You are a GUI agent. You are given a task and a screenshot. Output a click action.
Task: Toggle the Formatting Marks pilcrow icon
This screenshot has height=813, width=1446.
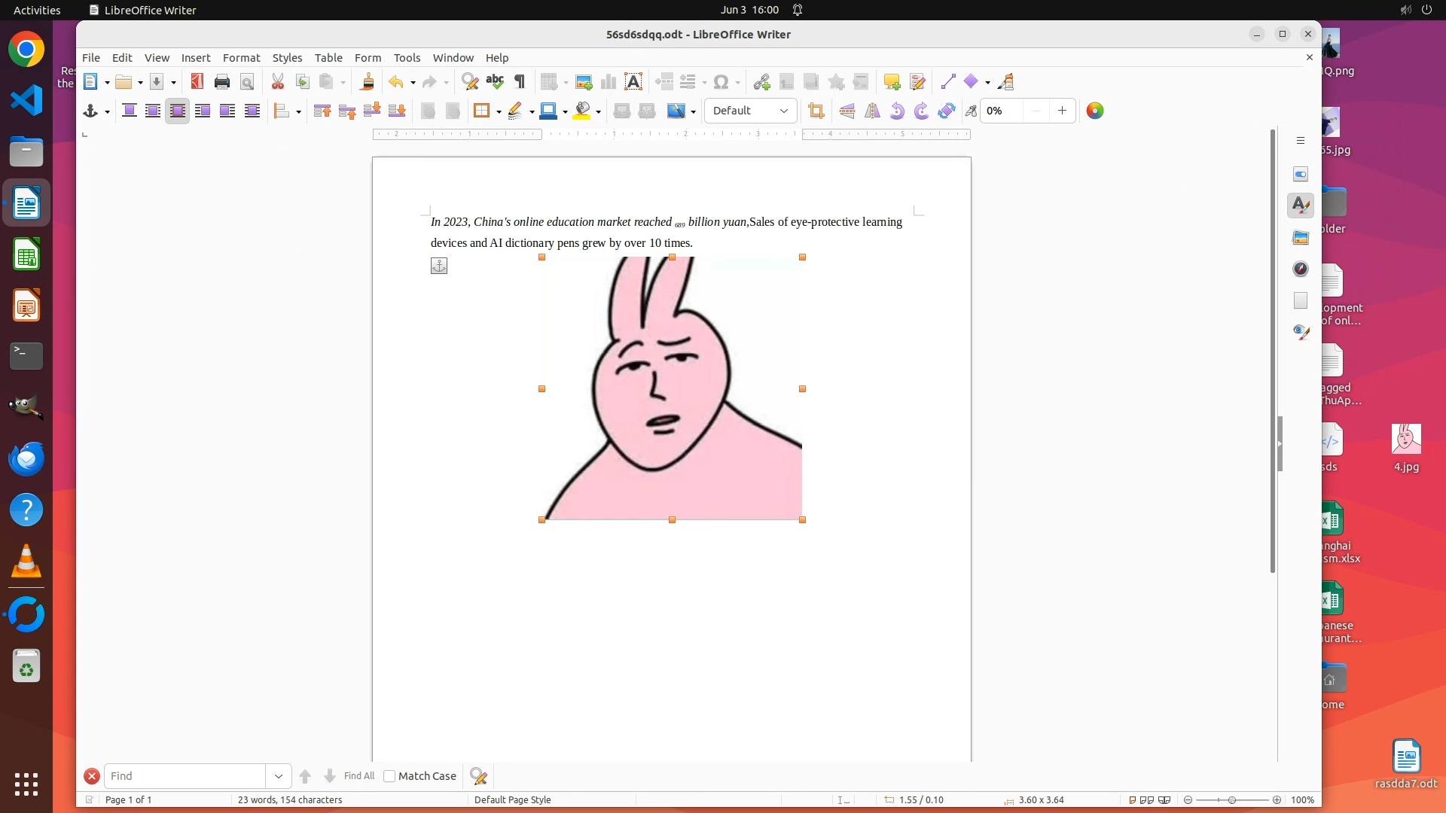tap(520, 82)
